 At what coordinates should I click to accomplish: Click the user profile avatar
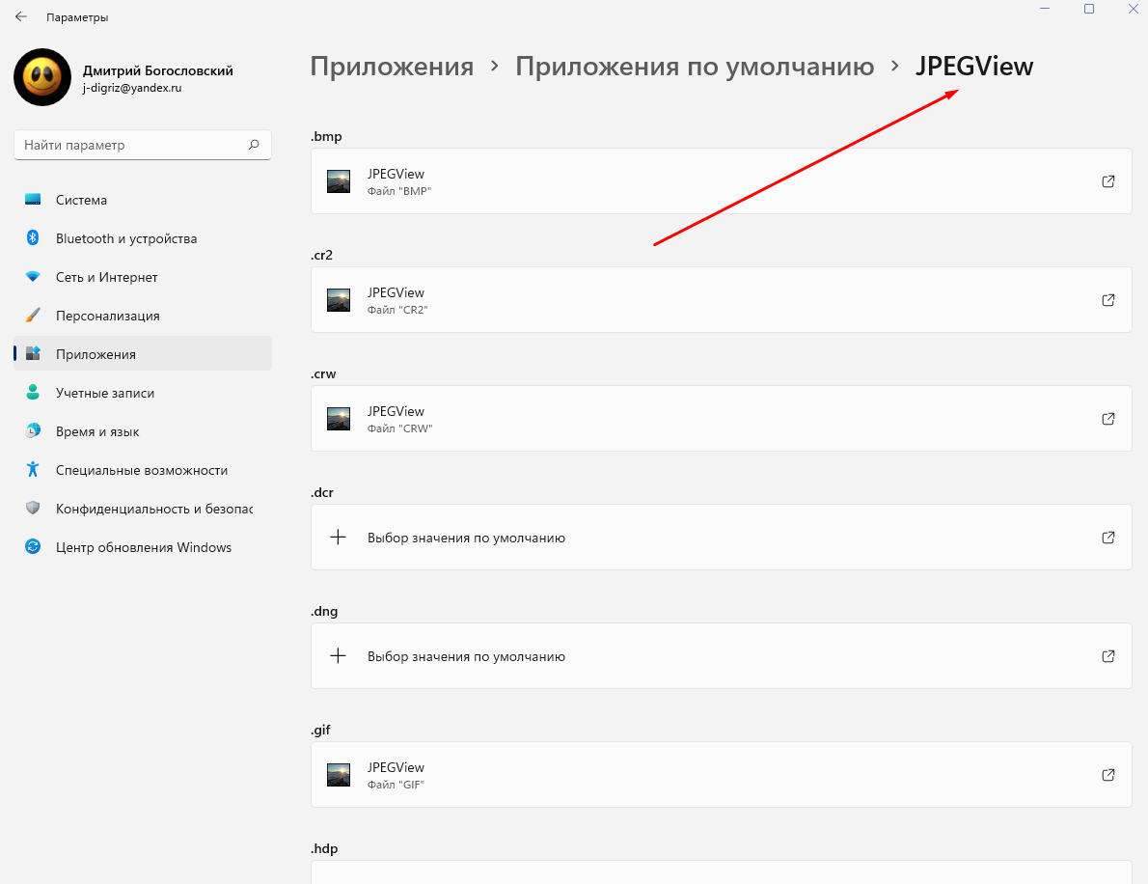tap(42, 77)
